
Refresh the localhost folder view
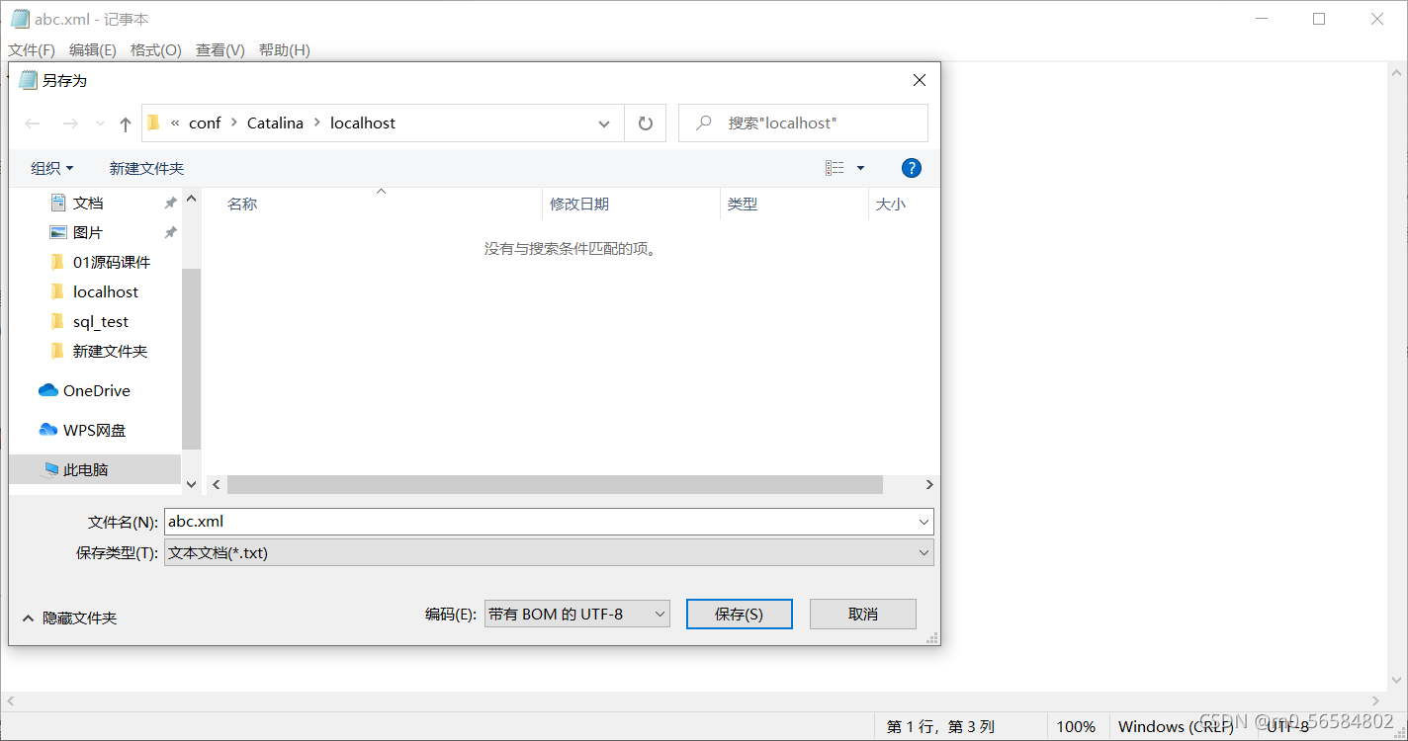(646, 123)
